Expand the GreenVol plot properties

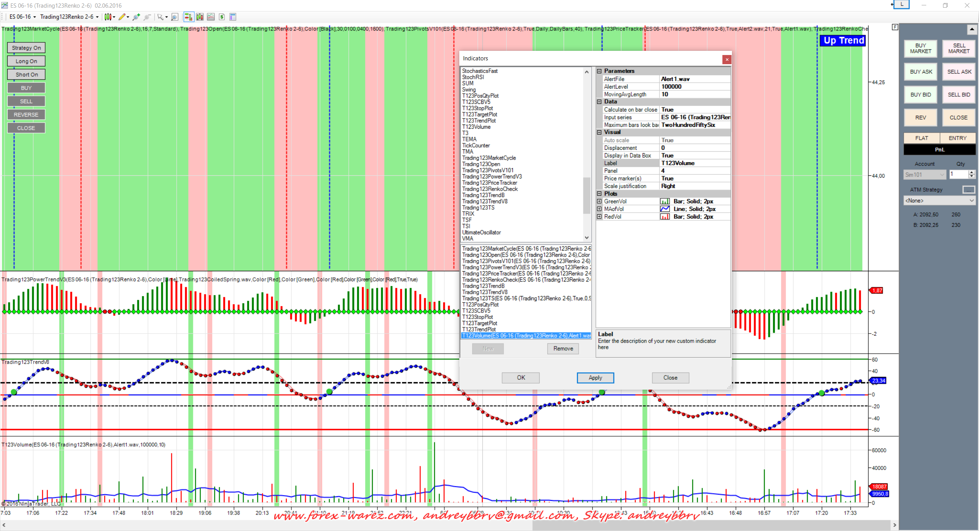pyautogui.click(x=599, y=201)
